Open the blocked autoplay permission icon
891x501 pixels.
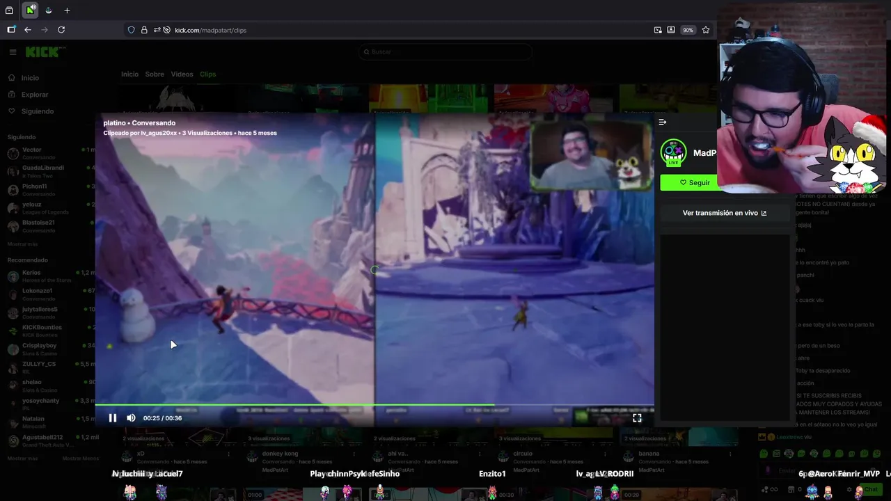point(167,30)
